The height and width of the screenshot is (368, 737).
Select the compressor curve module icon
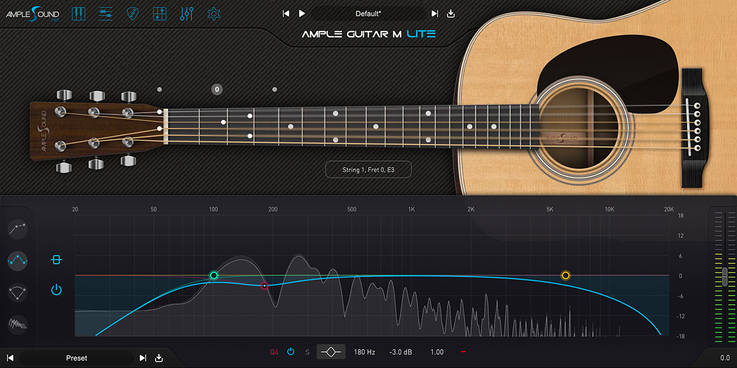(18, 229)
